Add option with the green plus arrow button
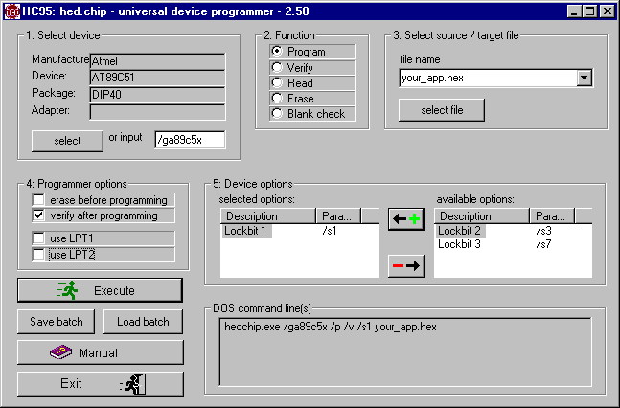The width and height of the screenshot is (620, 408). click(406, 219)
